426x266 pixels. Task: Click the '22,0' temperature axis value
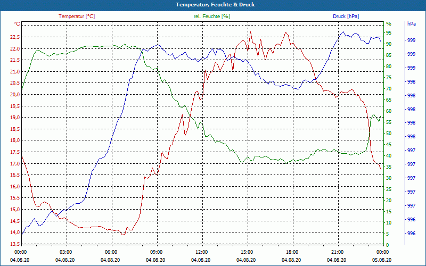click(x=15, y=49)
